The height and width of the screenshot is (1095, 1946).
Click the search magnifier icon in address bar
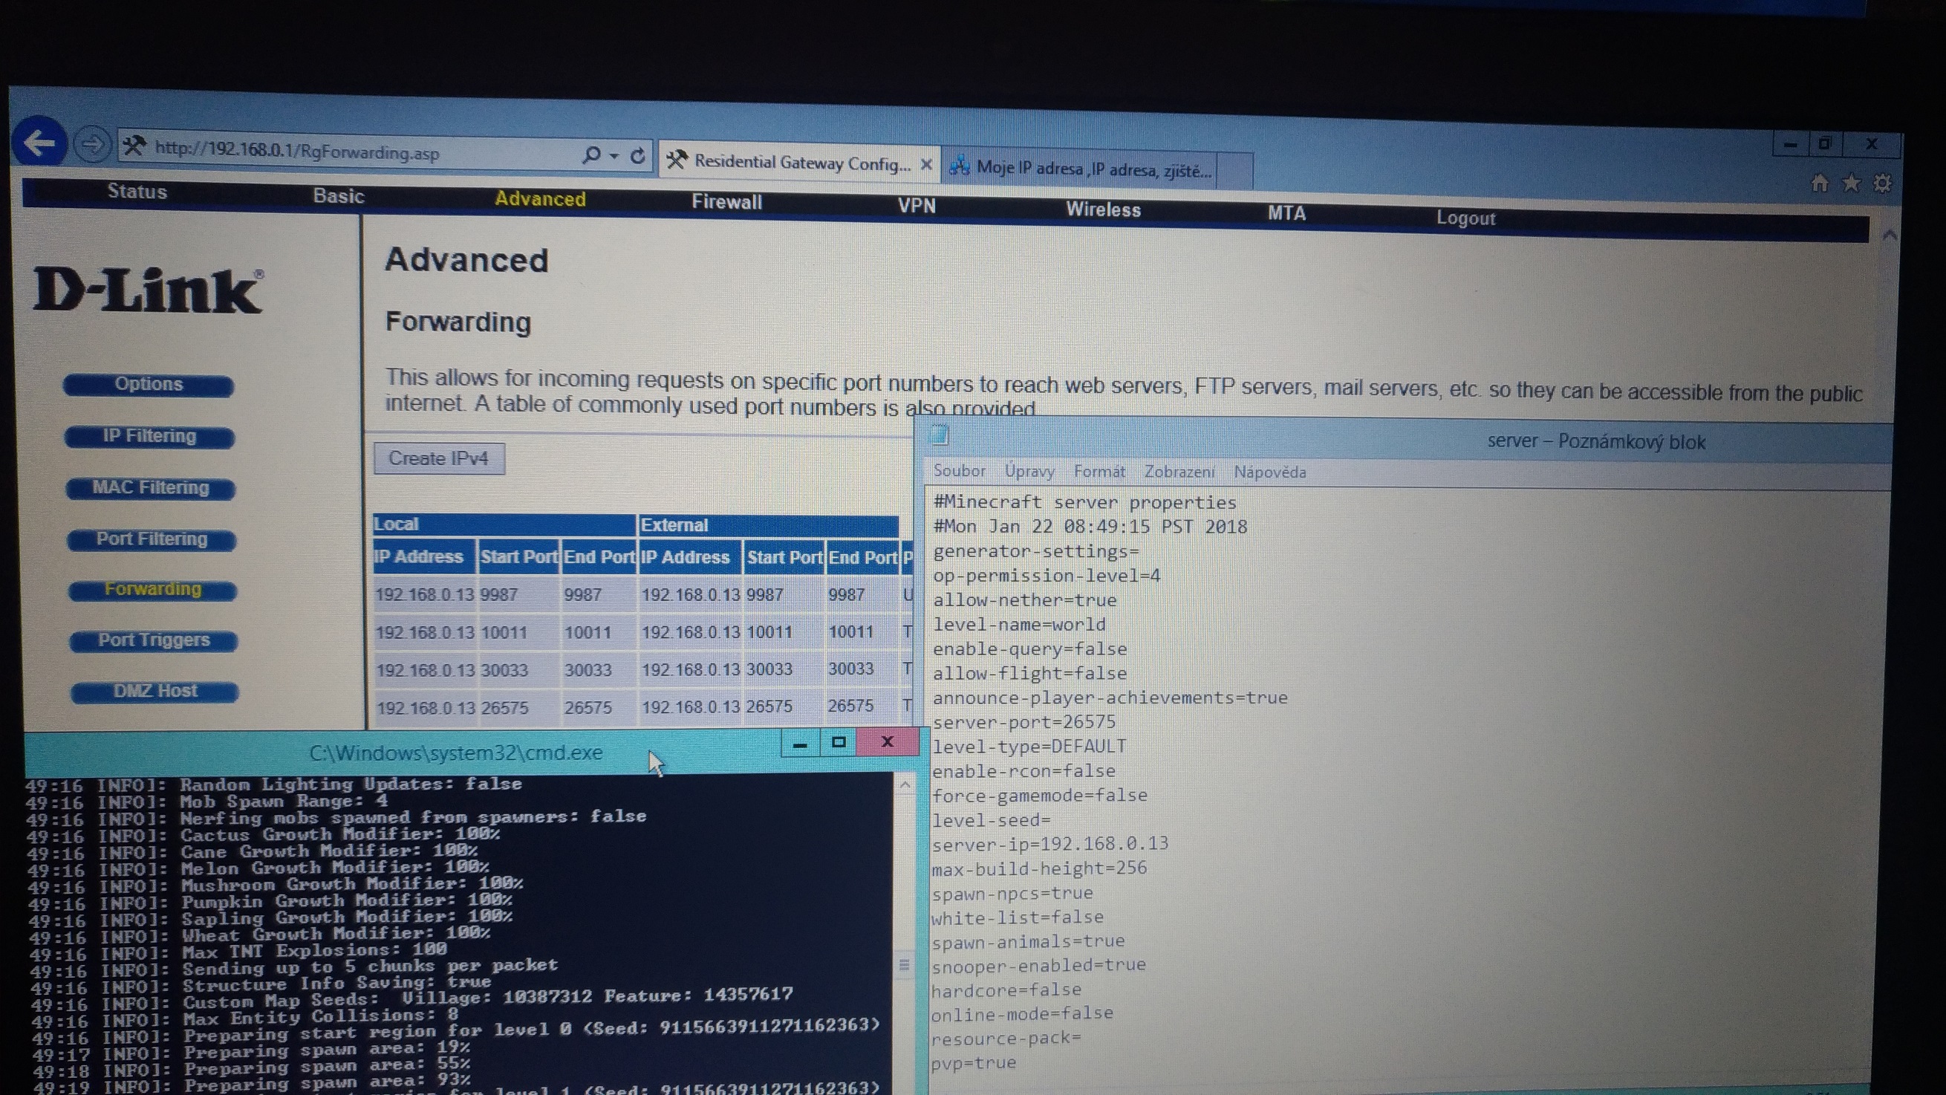(x=591, y=155)
